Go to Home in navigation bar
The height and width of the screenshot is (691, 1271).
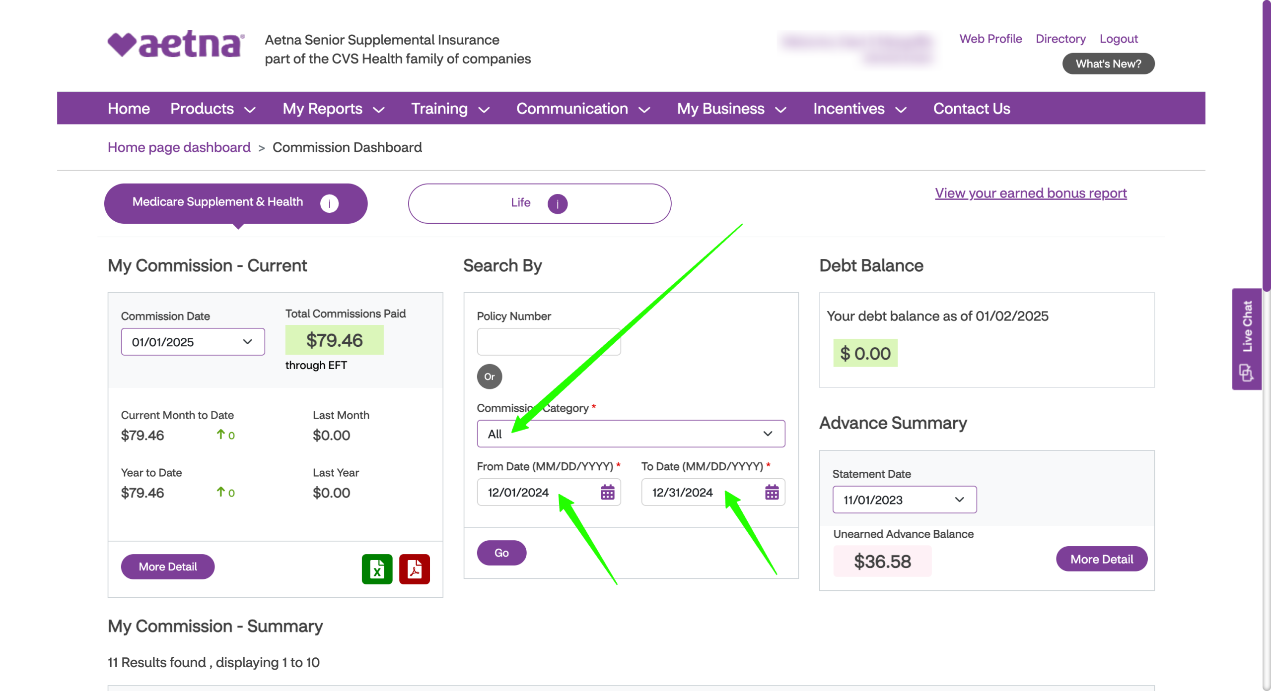pyautogui.click(x=129, y=108)
